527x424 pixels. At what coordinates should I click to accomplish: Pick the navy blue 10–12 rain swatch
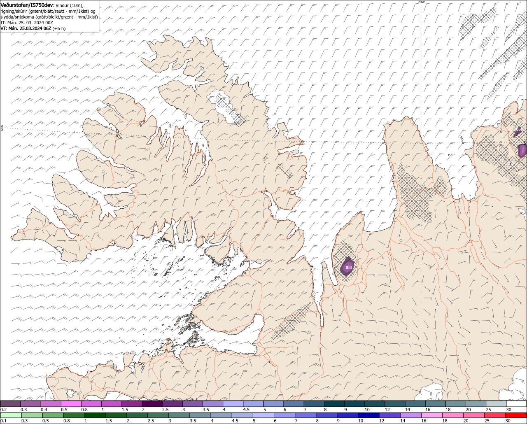(368, 415)
